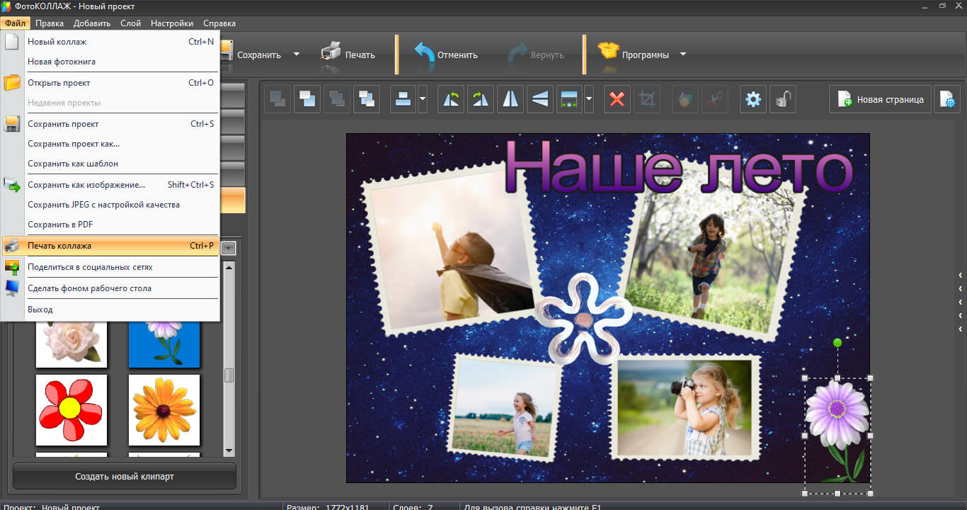Screen dimensions: 967x510
Task: Choose Сделать фоном рабочего стола
Action: tap(110, 288)
